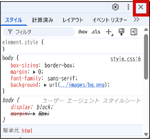The width and height of the screenshot is (150, 139).
Task: Toggle computed styles sidebar icon
Action: click(x=134, y=32)
